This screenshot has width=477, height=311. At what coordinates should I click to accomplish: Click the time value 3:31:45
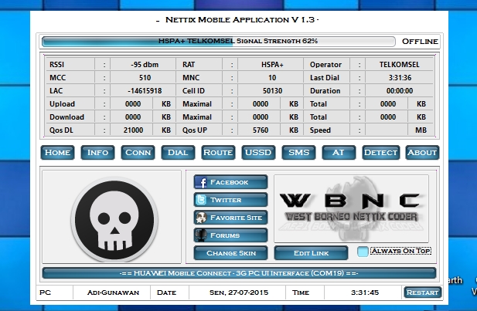tap(365, 292)
